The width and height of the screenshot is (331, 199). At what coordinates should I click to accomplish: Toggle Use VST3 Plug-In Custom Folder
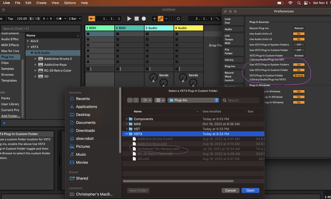(x=299, y=70)
